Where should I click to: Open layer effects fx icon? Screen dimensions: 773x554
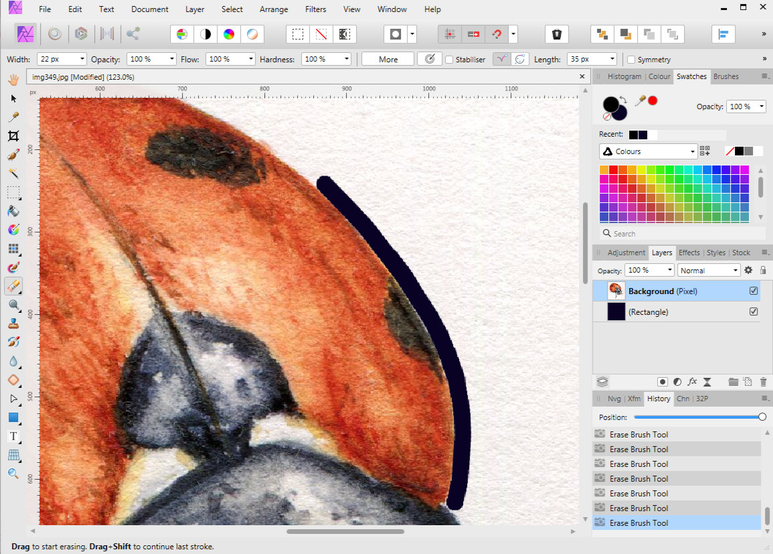tap(692, 382)
